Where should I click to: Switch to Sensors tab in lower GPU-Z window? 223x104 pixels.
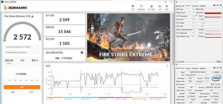[188, 68]
